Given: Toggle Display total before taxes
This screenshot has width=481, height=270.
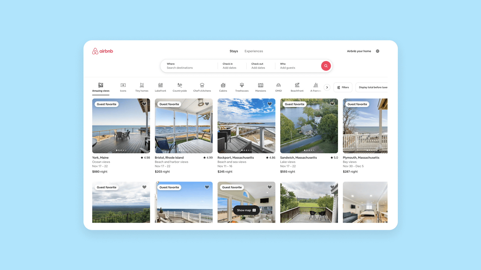Looking at the screenshot, I should click(x=373, y=87).
